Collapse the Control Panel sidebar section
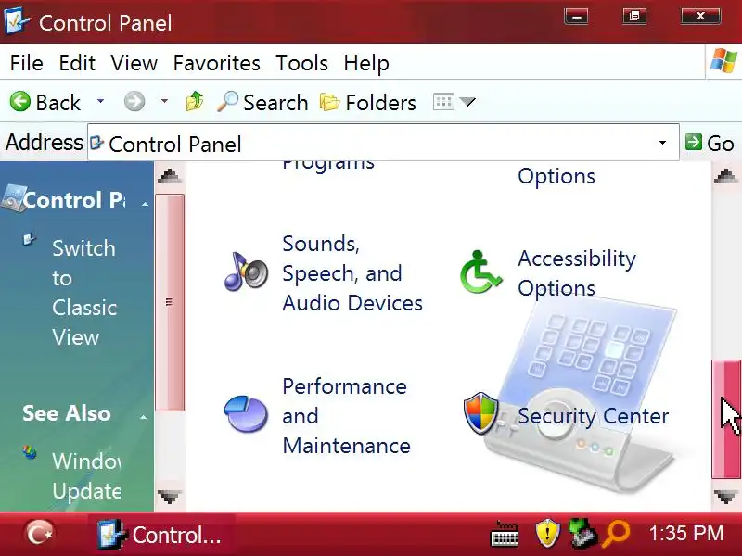The width and height of the screenshot is (742, 556). pos(146,204)
